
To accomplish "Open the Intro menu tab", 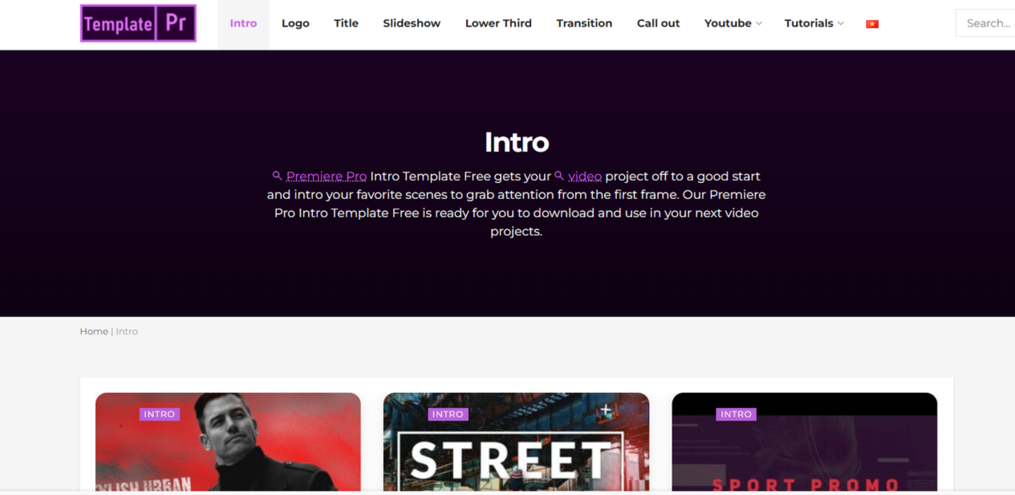I will coord(243,23).
